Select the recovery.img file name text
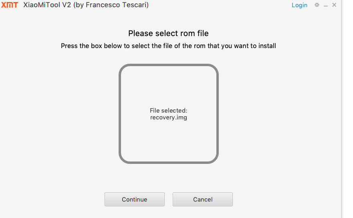 click(168, 118)
